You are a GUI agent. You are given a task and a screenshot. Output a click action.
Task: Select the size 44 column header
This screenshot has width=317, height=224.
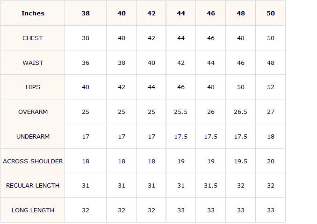click(x=181, y=14)
